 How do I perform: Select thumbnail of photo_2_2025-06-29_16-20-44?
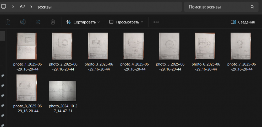click(62, 46)
